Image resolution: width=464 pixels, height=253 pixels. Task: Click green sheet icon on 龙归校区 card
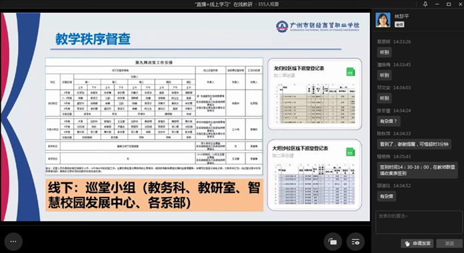pyautogui.click(x=351, y=72)
